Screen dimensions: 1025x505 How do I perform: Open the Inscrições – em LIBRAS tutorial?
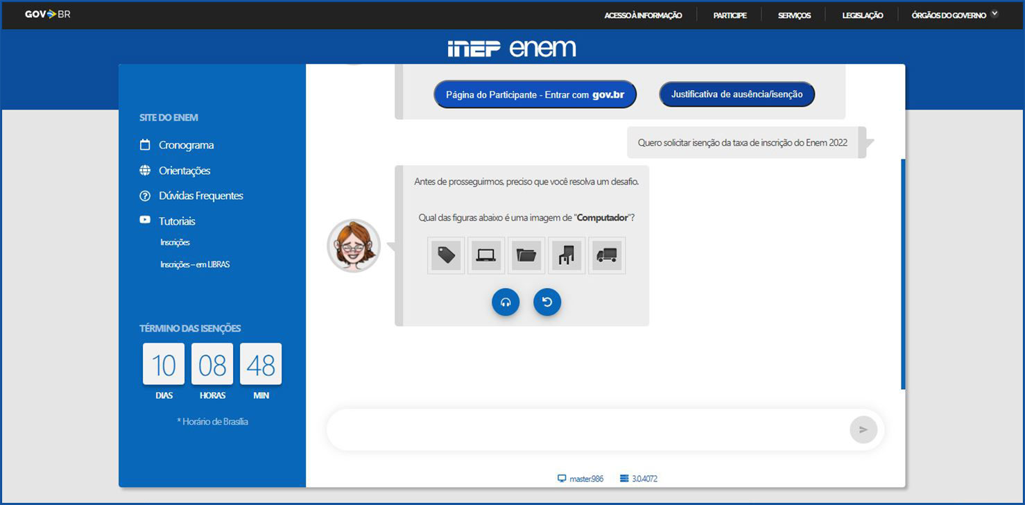[x=194, y=264]
